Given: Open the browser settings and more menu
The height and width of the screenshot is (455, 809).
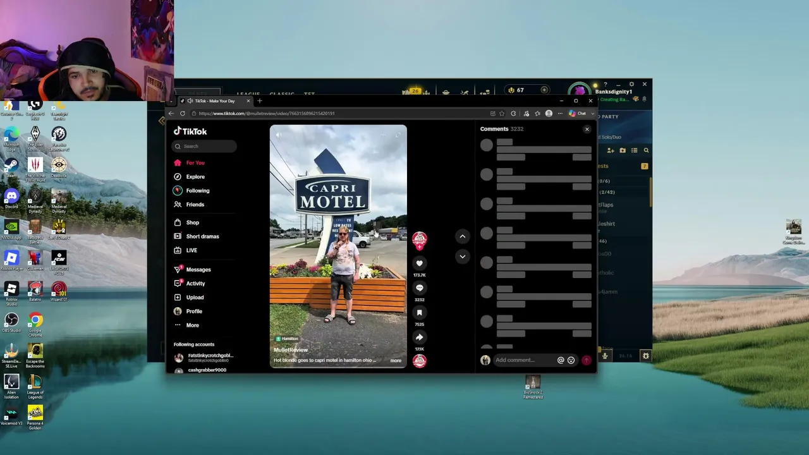Looking at the screenshot, I should (x=560, y=114).
